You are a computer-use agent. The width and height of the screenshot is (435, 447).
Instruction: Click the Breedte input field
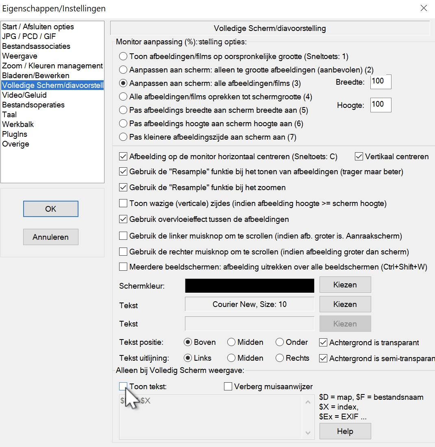coord(381,82)
